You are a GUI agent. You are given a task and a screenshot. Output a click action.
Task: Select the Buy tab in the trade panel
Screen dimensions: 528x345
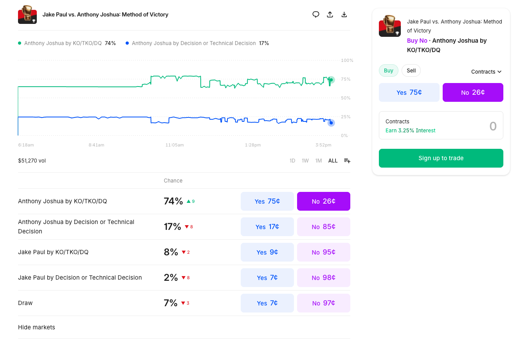tap(388, 70)
